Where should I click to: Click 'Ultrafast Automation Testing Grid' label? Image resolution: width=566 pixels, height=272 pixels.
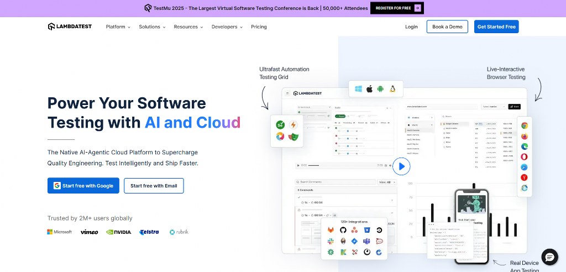[285, 73]
